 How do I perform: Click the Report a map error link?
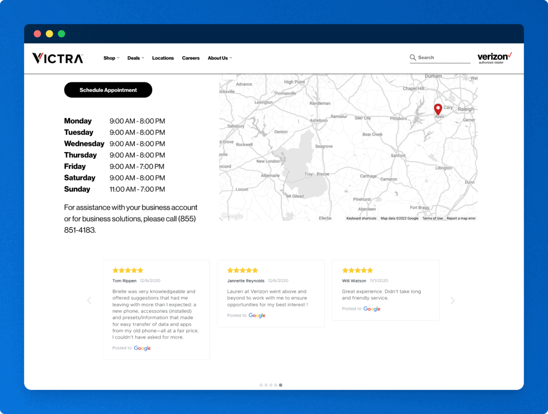click(461, 218)
